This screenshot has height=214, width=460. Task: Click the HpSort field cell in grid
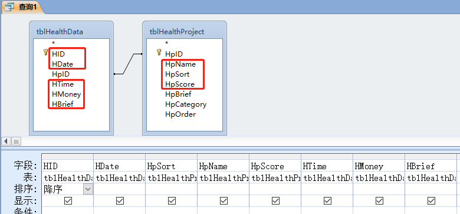(x=172, y=166)
